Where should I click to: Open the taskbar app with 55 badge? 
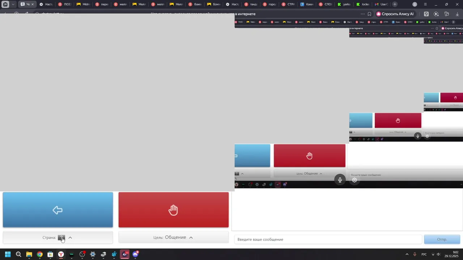125,254
